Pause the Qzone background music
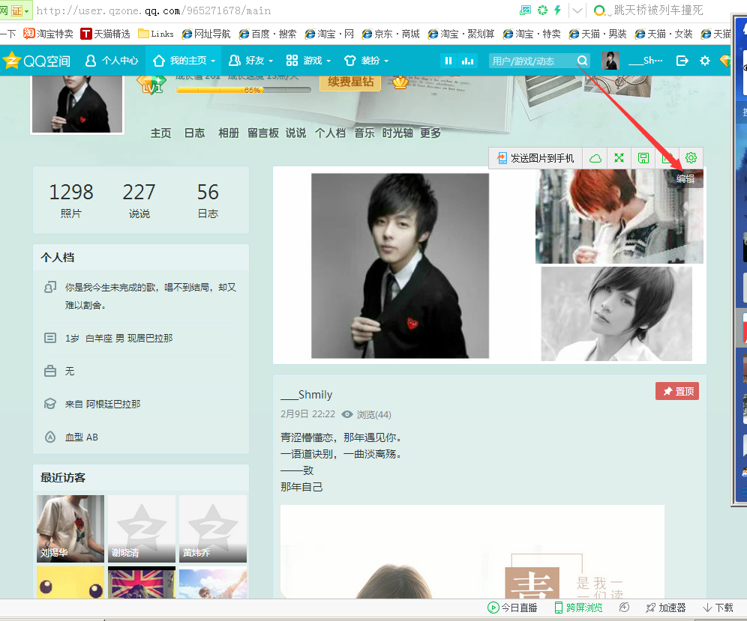Image resolution: width=747 pixels, height=621 pixels. (x=448, y=61)
